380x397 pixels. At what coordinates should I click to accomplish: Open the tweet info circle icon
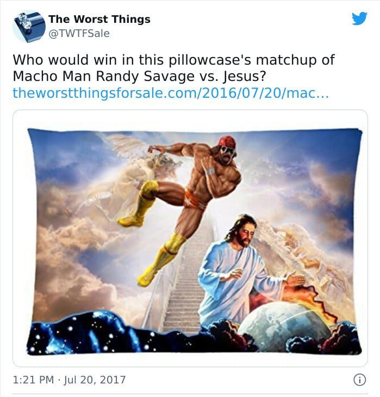(360, 380)
